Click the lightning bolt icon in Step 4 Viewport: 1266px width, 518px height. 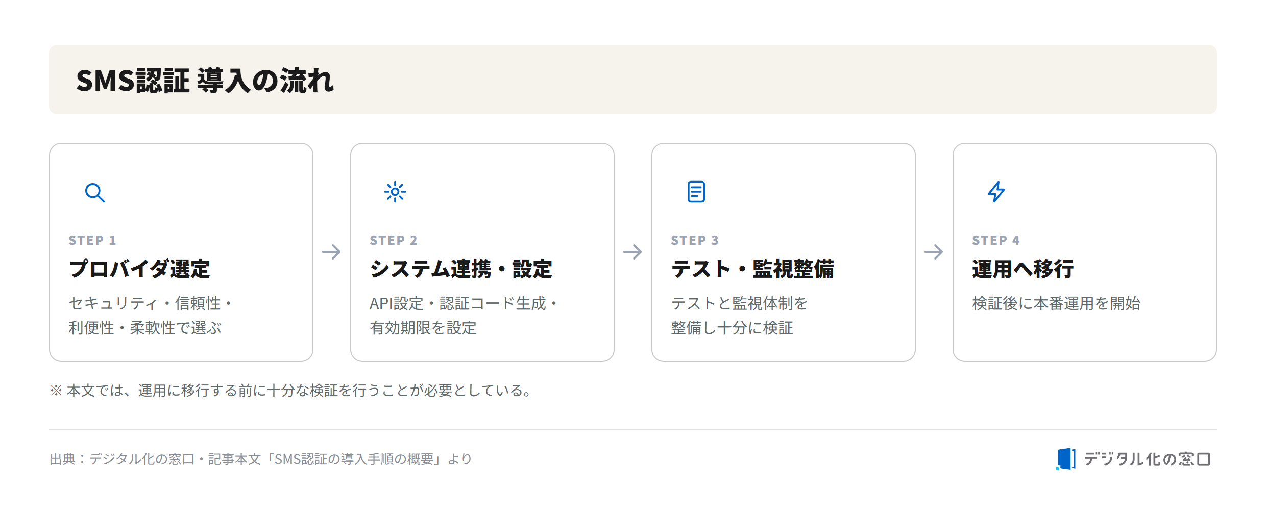996,192
